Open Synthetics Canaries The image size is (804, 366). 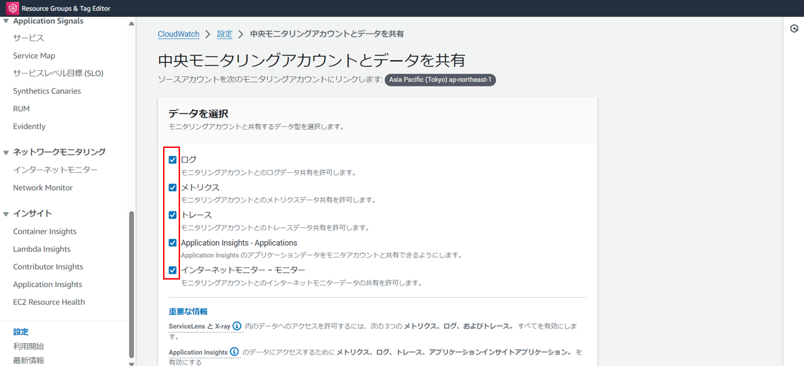click(47, 91)
